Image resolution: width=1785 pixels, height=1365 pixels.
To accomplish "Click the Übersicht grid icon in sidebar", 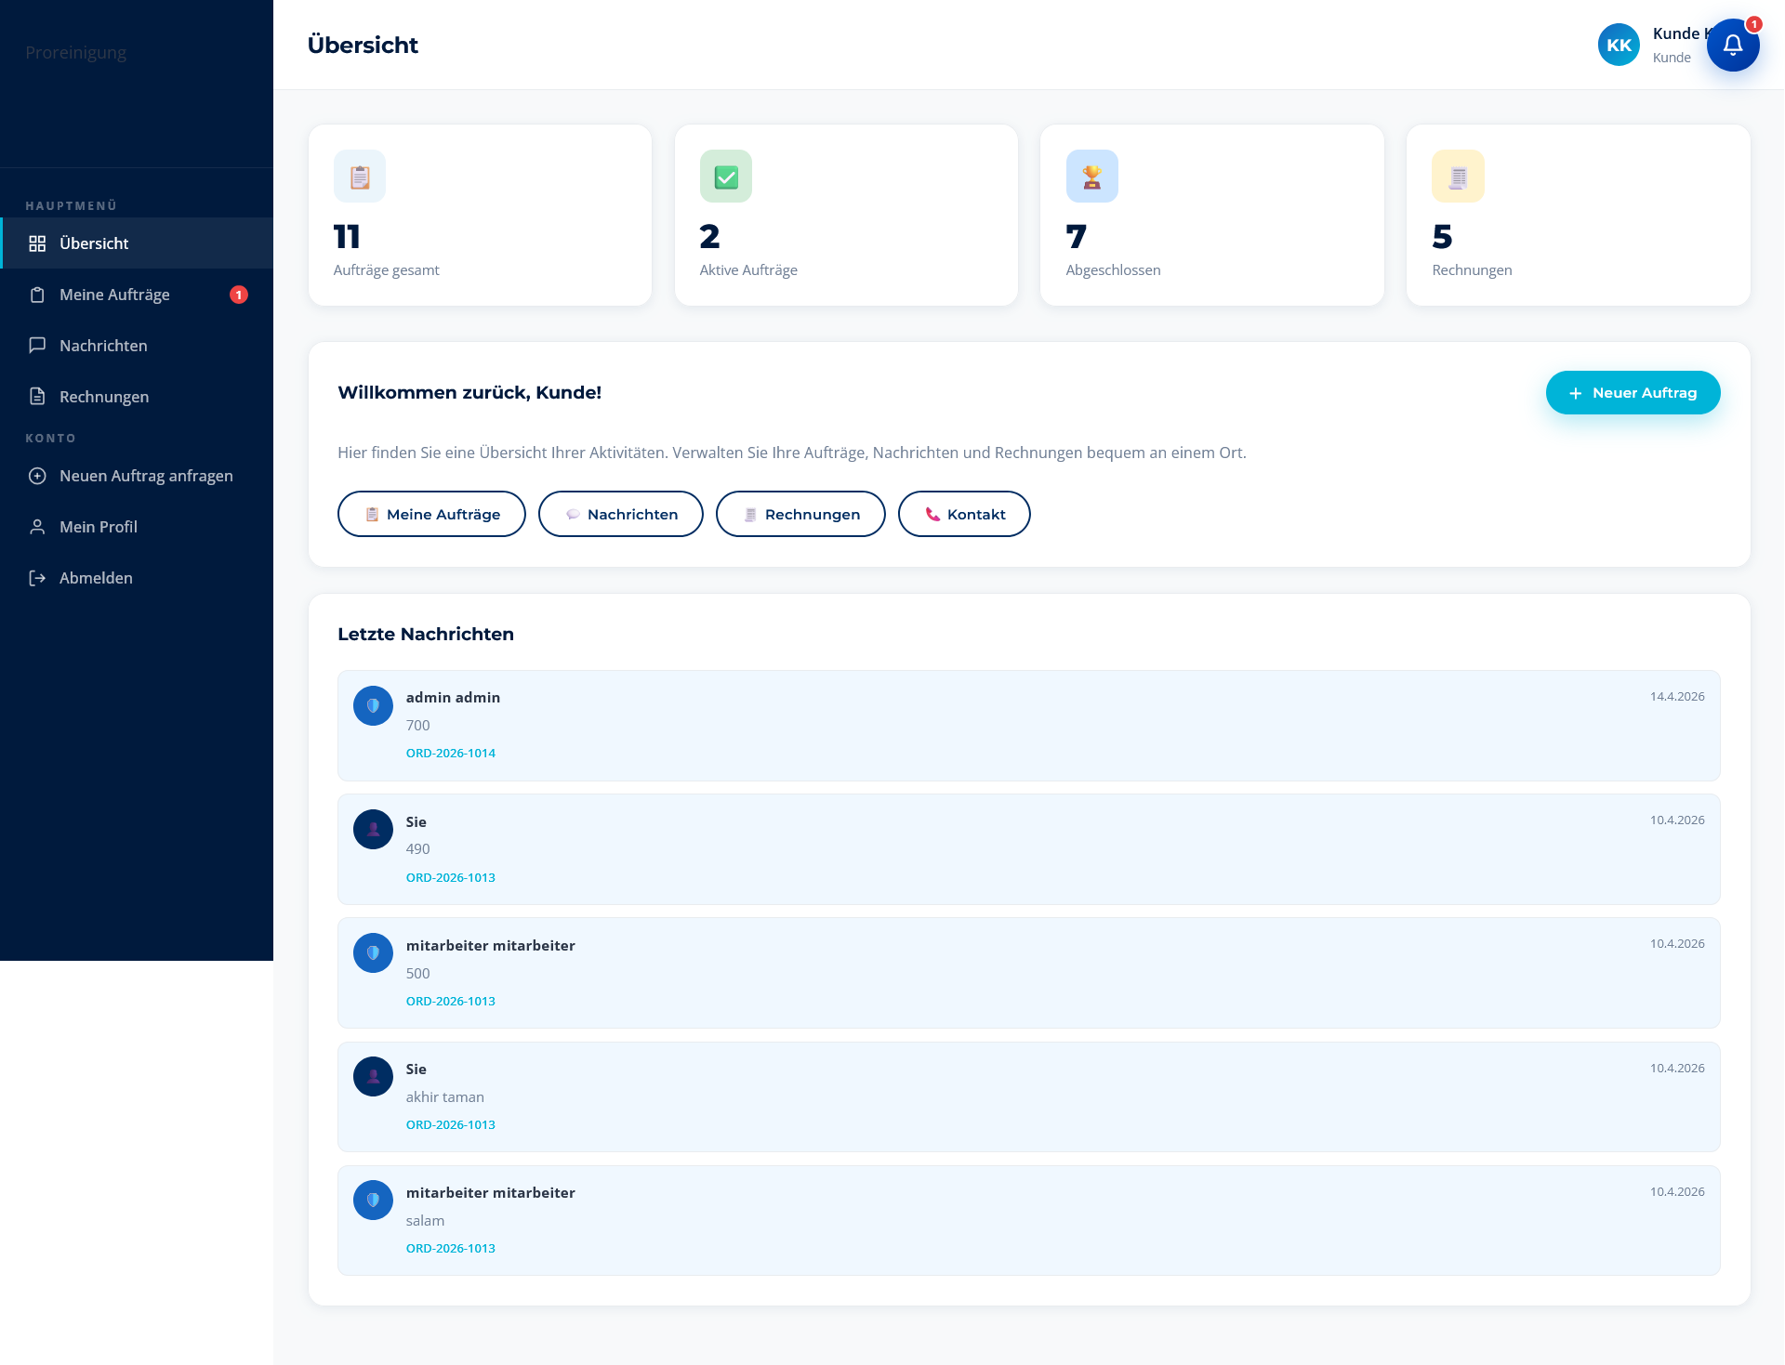I will [x=37, y=243].
